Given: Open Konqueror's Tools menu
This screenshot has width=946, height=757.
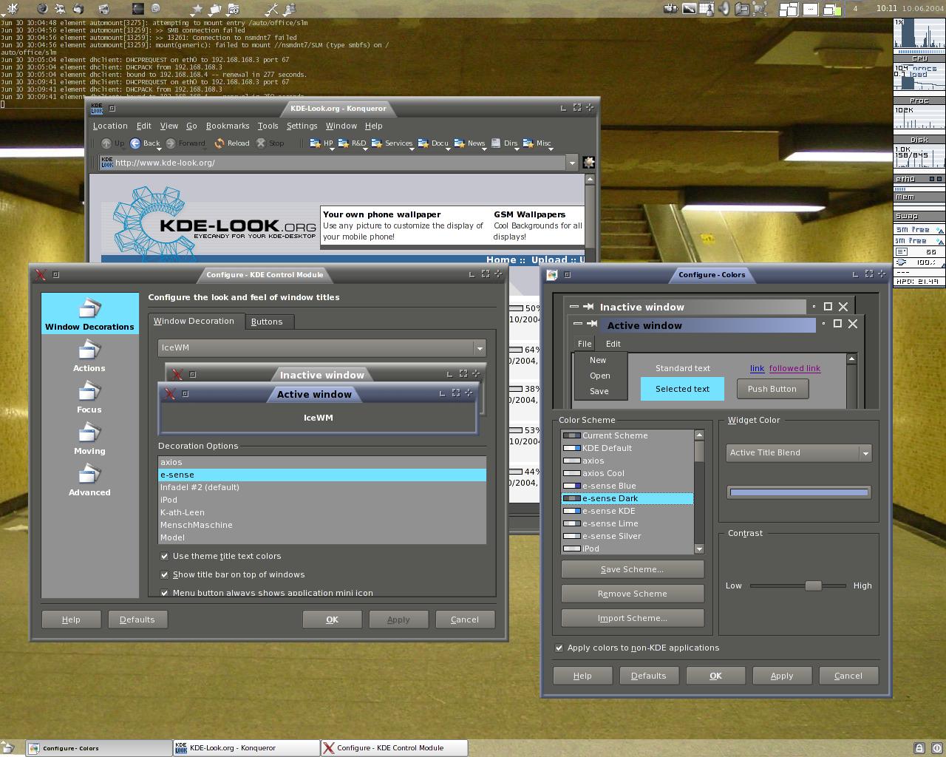Looking at the screenshot, I should (x=268, y=126).
